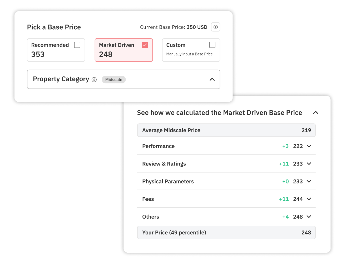Click the Performance '+3' adjustment value
The image size is (341, 264).
pos(285,146)
